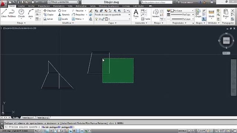Click the Copiar command

pos(49,15)
